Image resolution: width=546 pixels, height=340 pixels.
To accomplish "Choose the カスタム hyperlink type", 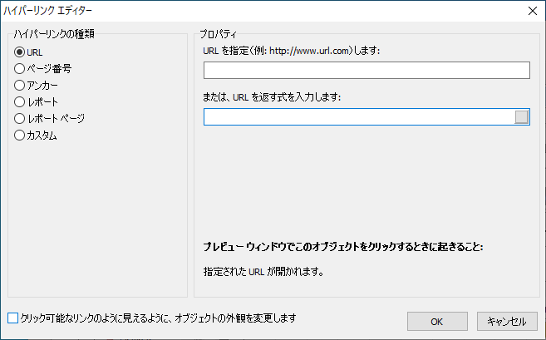I will [x=20, y=135].
